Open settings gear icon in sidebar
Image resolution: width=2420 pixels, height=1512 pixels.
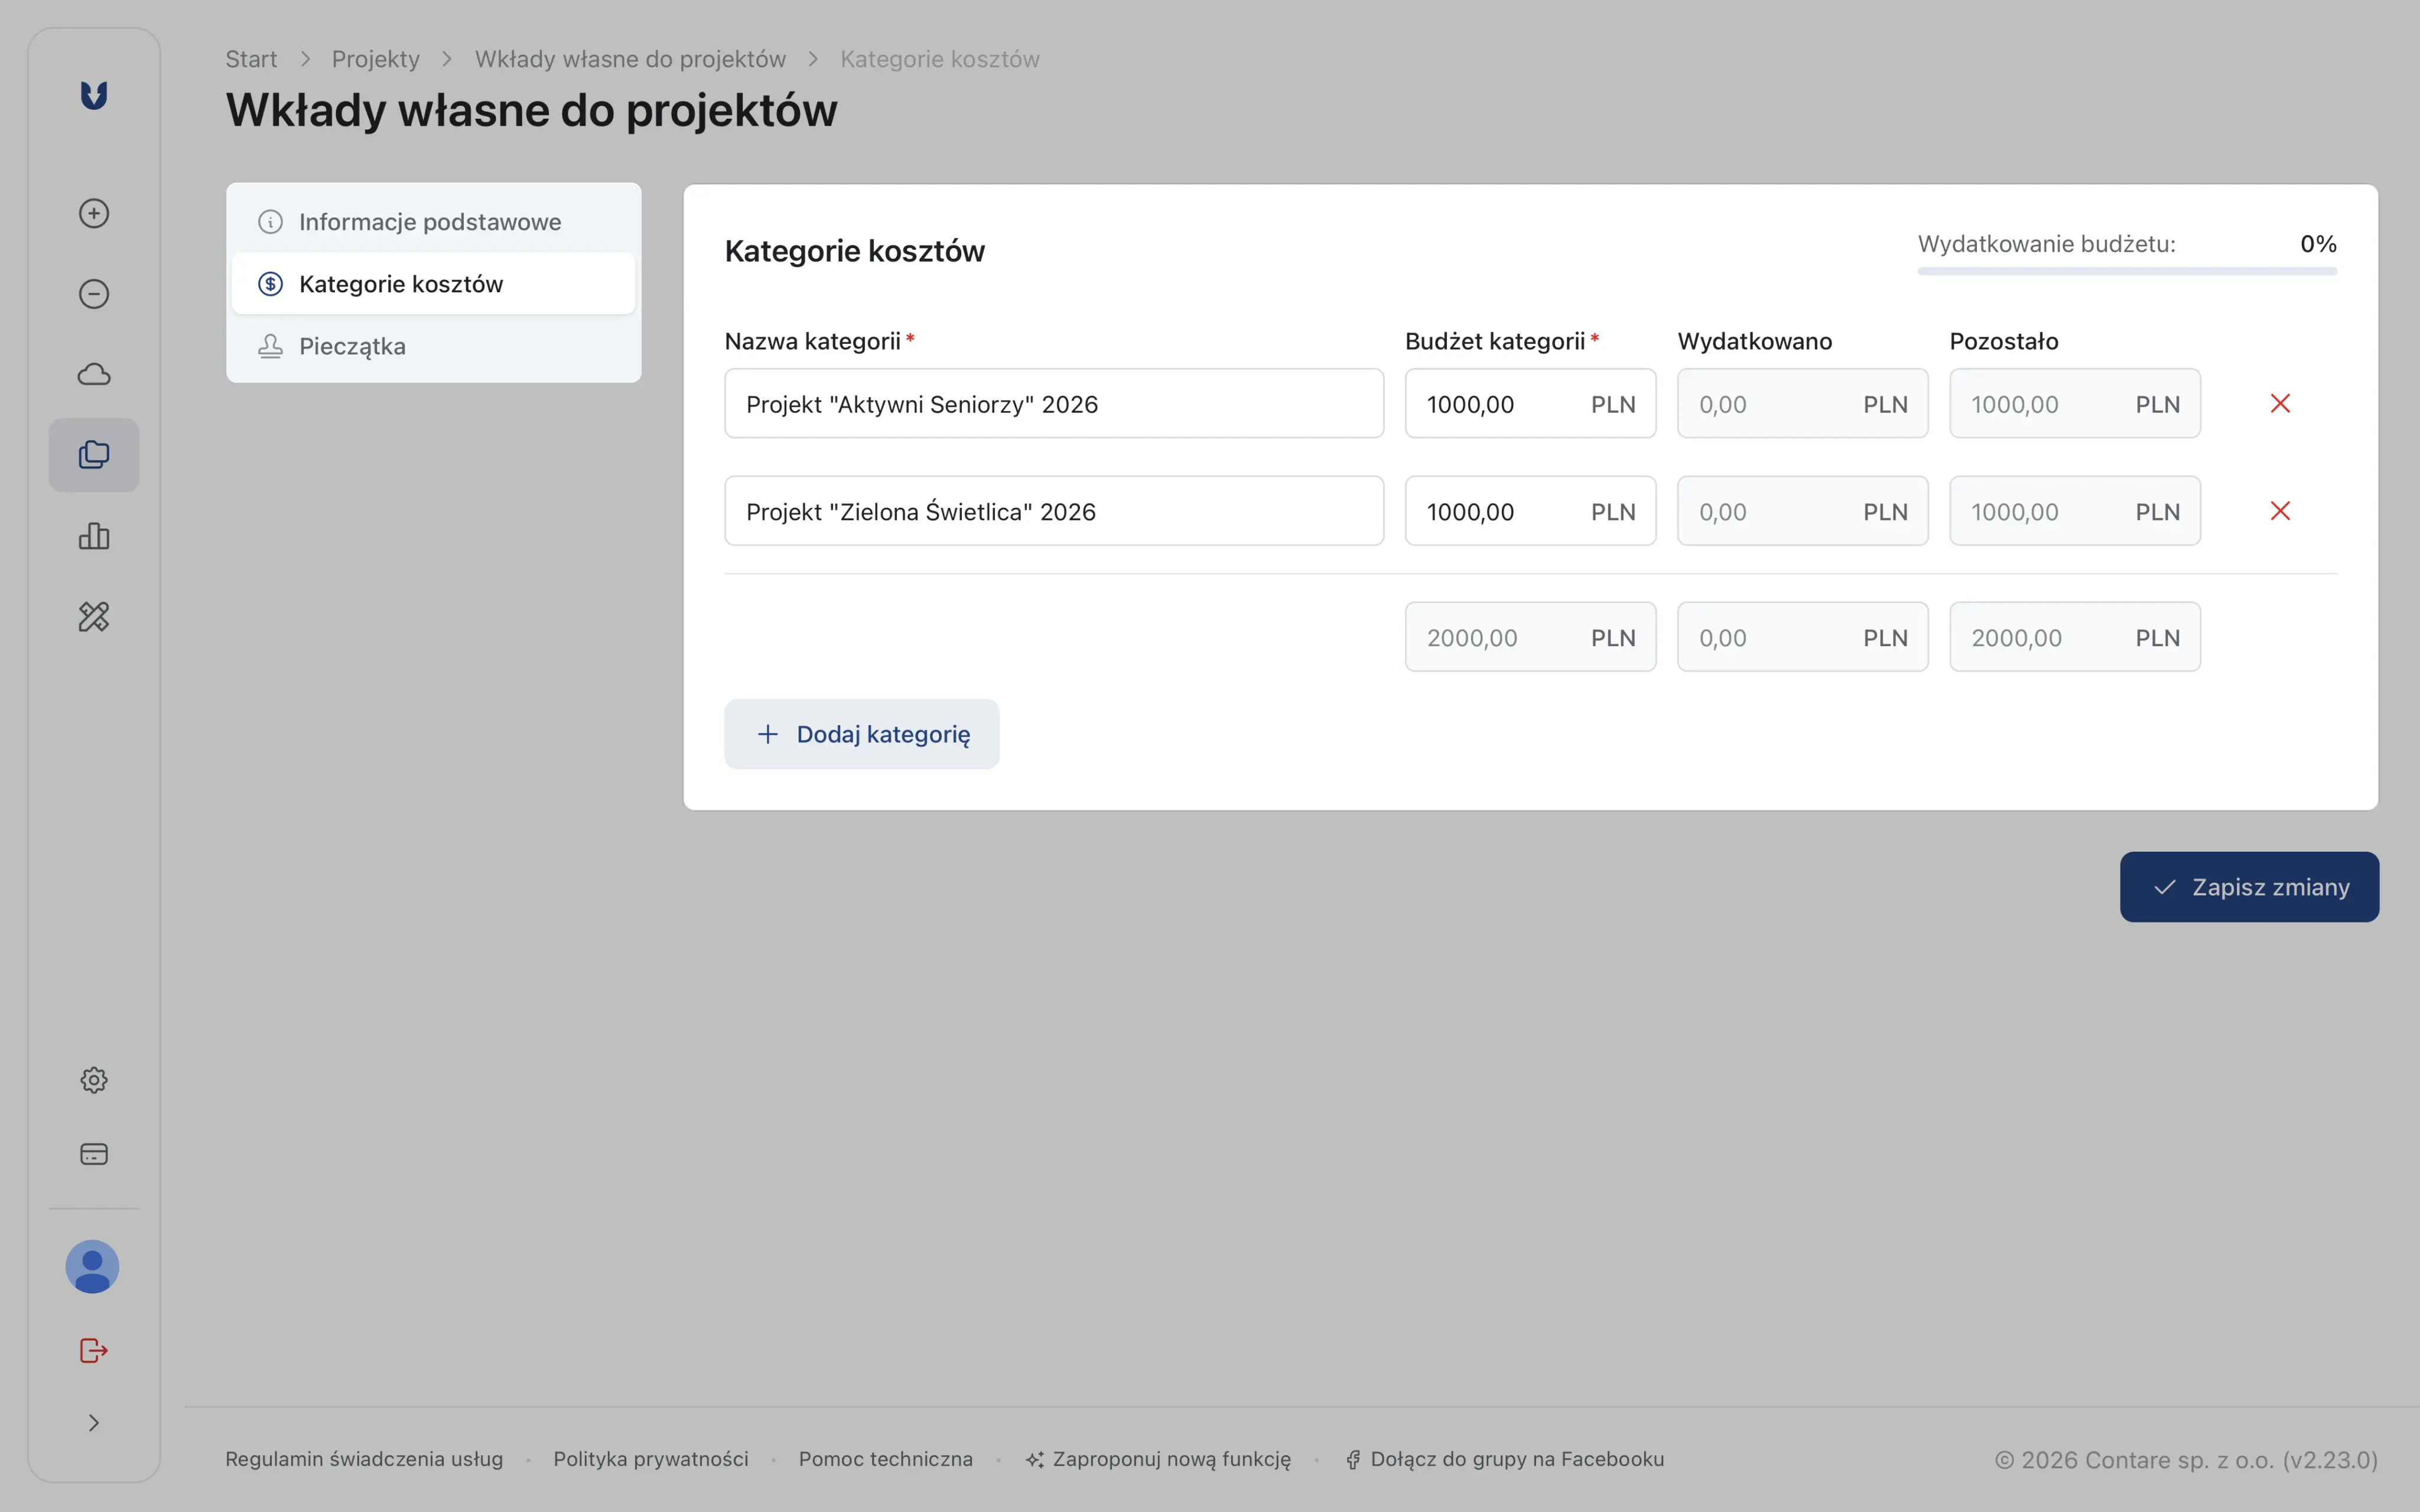point(94,1080)
